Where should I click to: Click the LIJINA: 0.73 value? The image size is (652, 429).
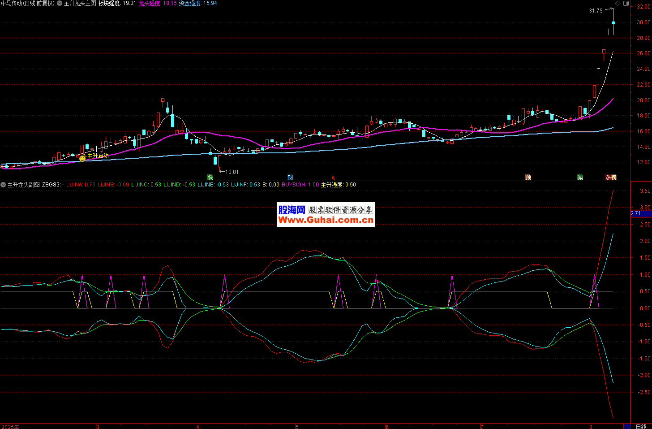click(81, 185)
